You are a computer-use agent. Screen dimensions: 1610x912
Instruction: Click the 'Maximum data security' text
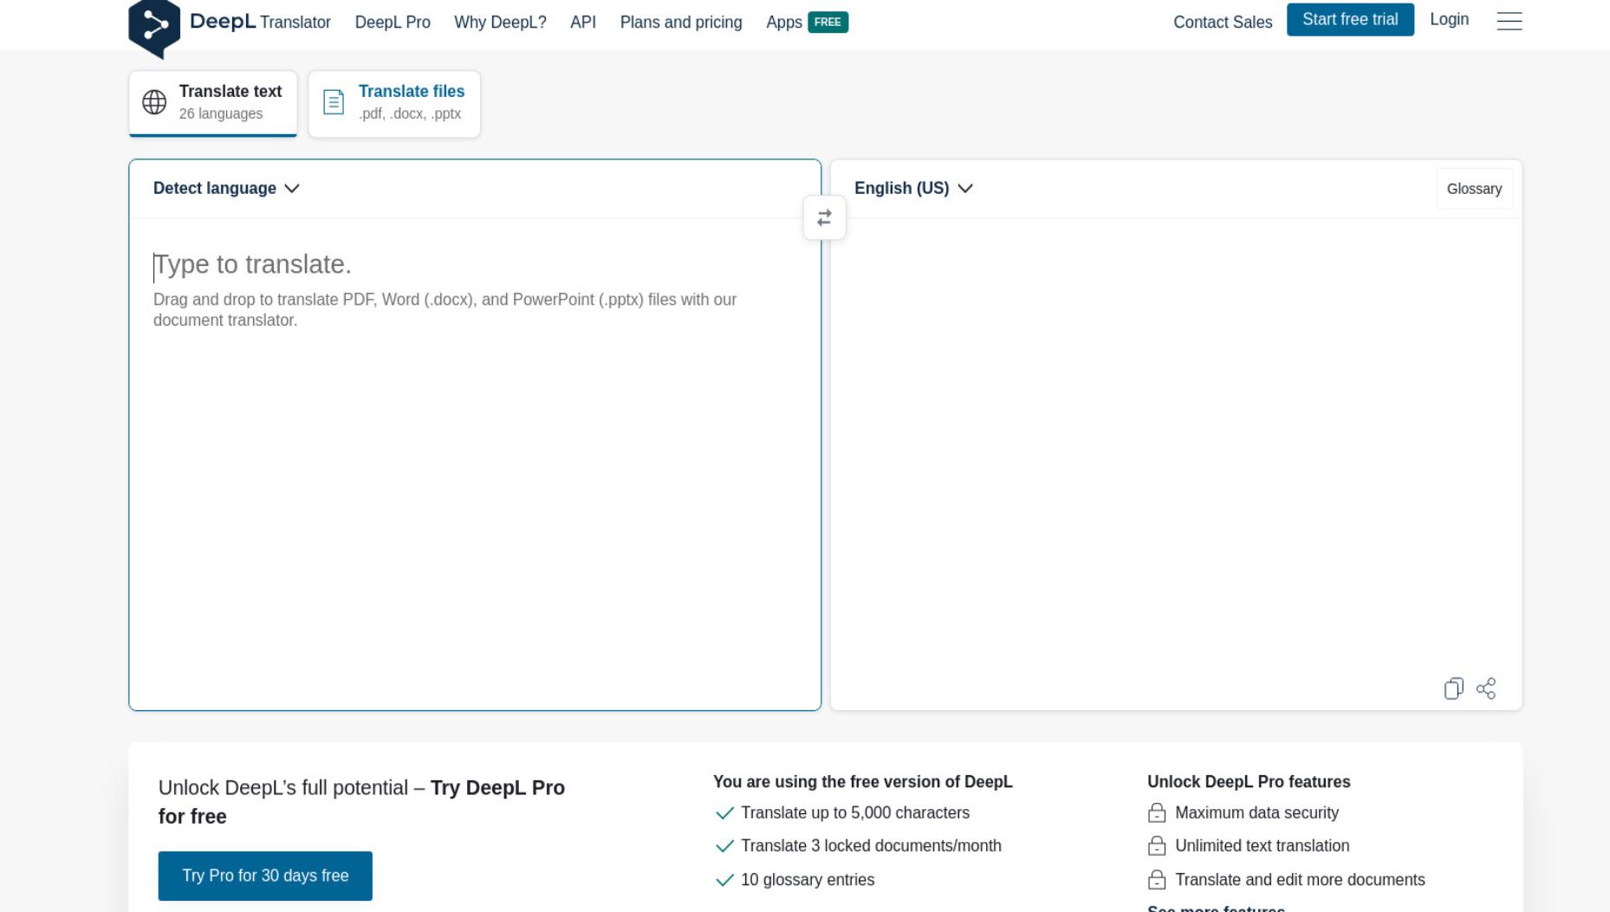coord(1256,813)
